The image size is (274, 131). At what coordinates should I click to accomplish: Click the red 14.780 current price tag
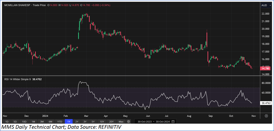pyautogui.click(x=265, y=68)
